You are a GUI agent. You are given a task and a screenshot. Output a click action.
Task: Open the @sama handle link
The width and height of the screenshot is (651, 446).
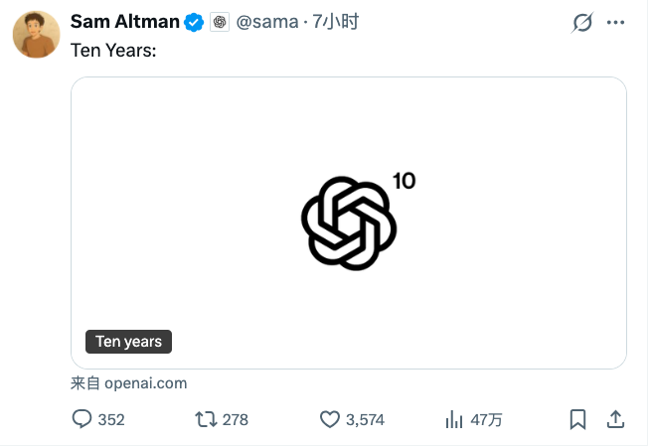(x=266, y=22)
